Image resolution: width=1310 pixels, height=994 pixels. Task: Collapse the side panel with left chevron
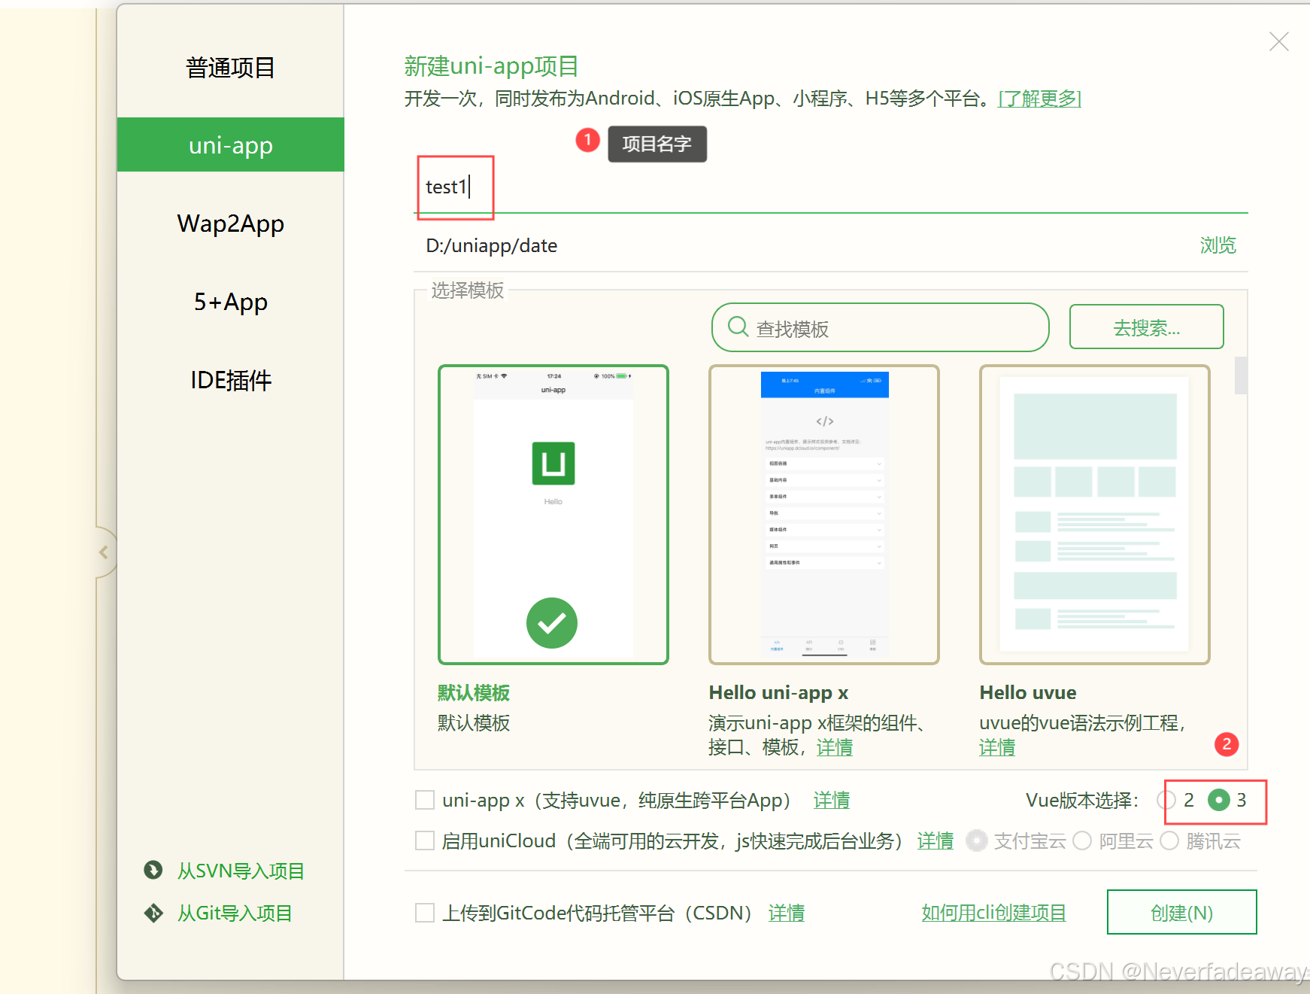point(104,552)
